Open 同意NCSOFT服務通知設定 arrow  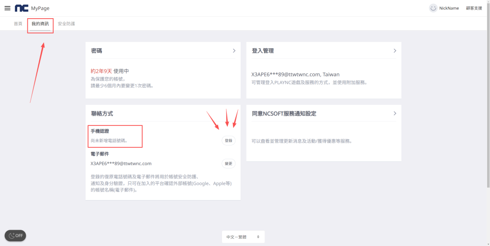[395, 113]
